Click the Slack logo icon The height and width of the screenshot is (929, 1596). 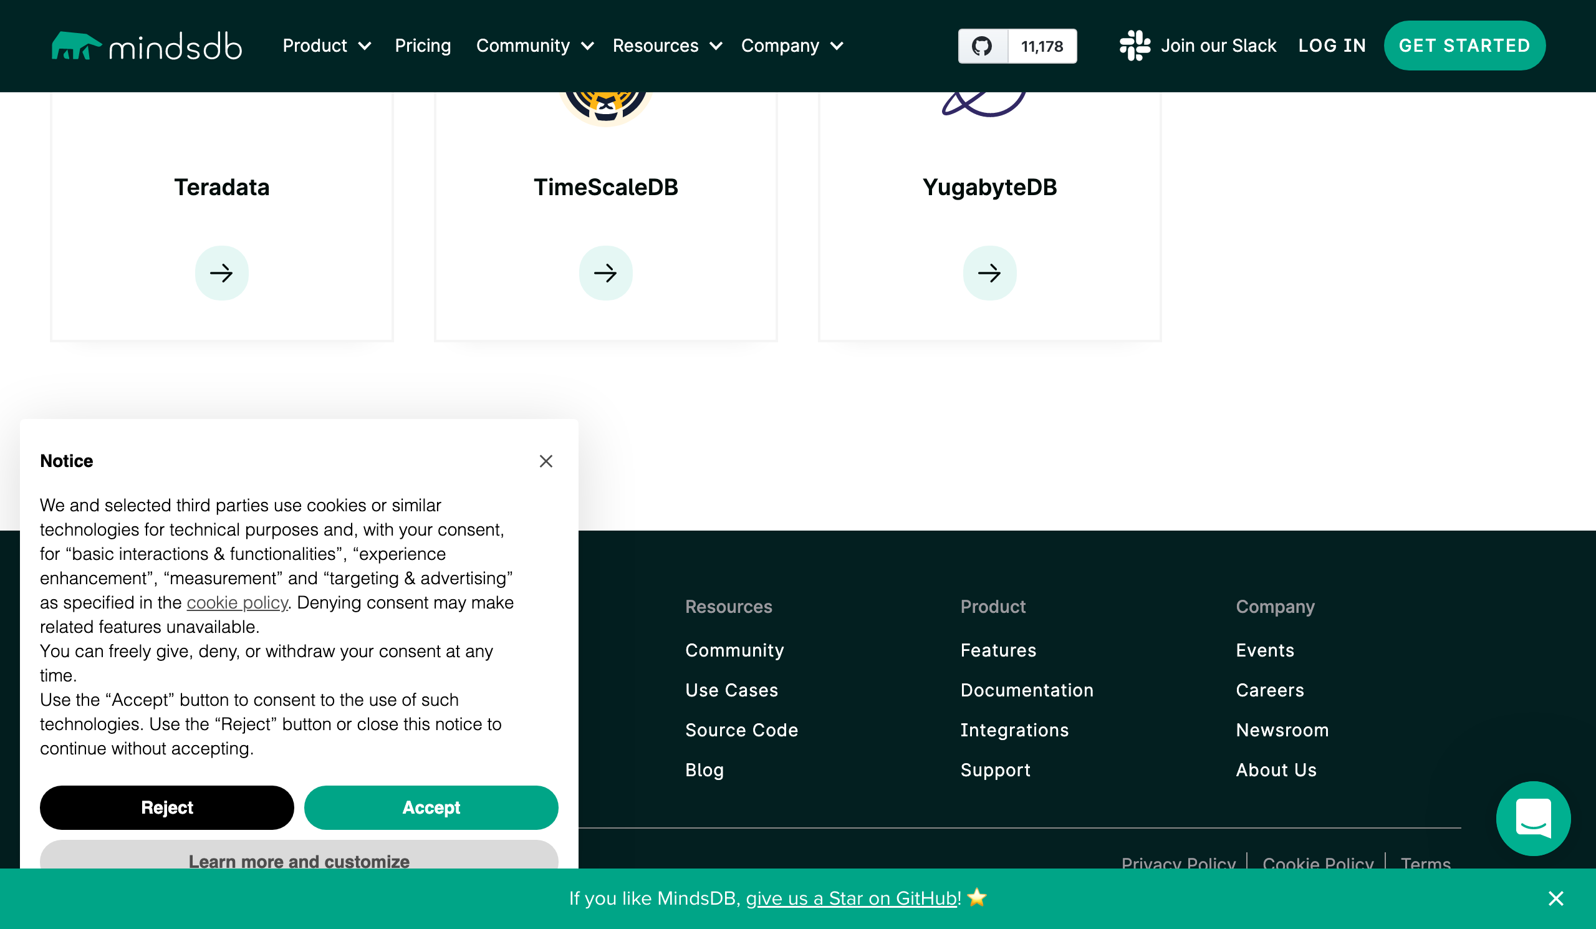coord(1134,46)
